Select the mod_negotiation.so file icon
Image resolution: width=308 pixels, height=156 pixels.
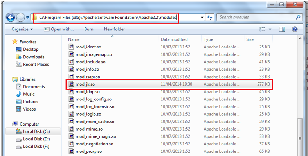click(x=71, y=144)
